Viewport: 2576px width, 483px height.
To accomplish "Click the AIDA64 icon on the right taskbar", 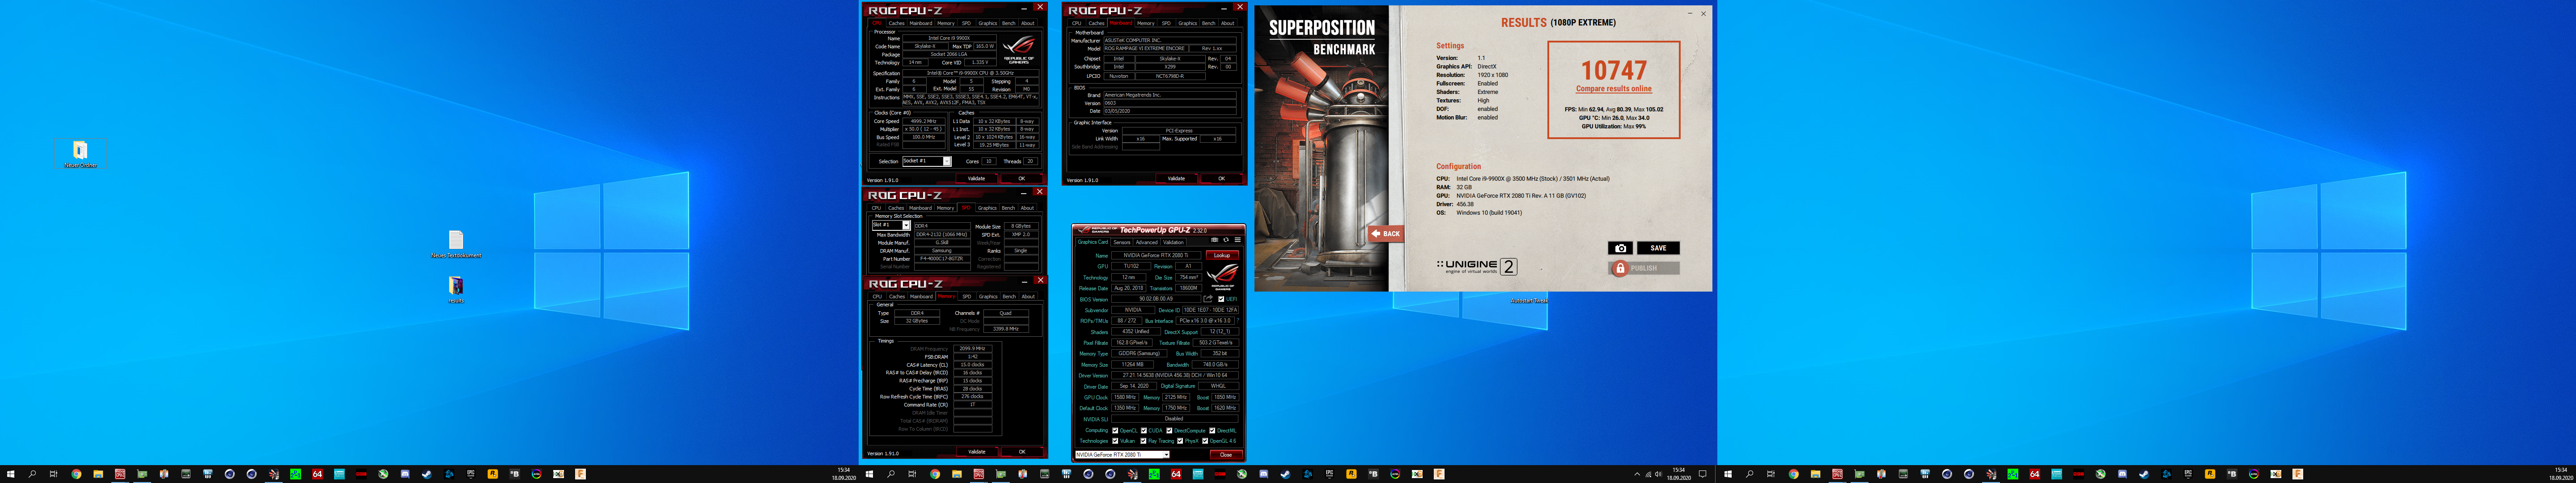I will (2034, 474).
